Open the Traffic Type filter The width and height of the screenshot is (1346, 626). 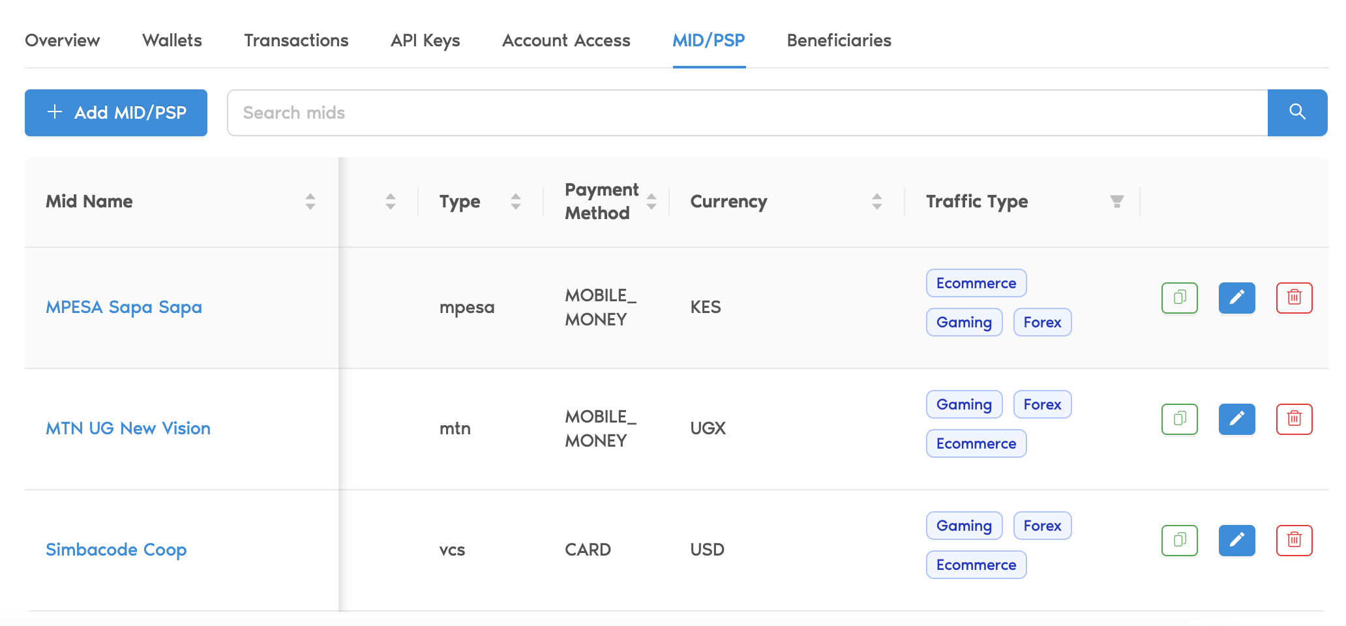pos(1116,201)
